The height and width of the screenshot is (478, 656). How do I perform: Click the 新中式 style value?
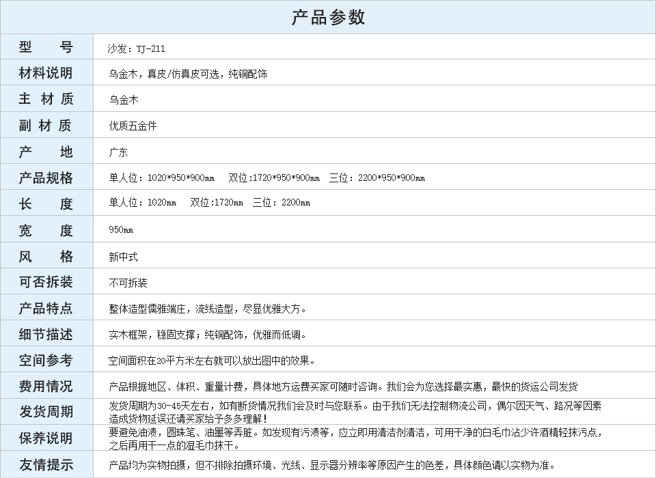[x=123, y=257]
